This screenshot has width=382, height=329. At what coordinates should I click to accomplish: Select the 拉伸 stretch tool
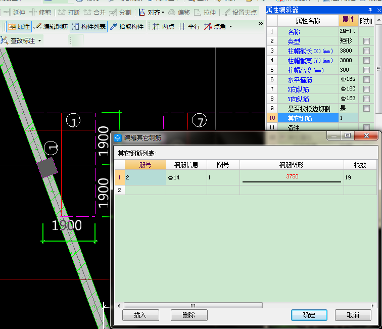tap(205, 12)
